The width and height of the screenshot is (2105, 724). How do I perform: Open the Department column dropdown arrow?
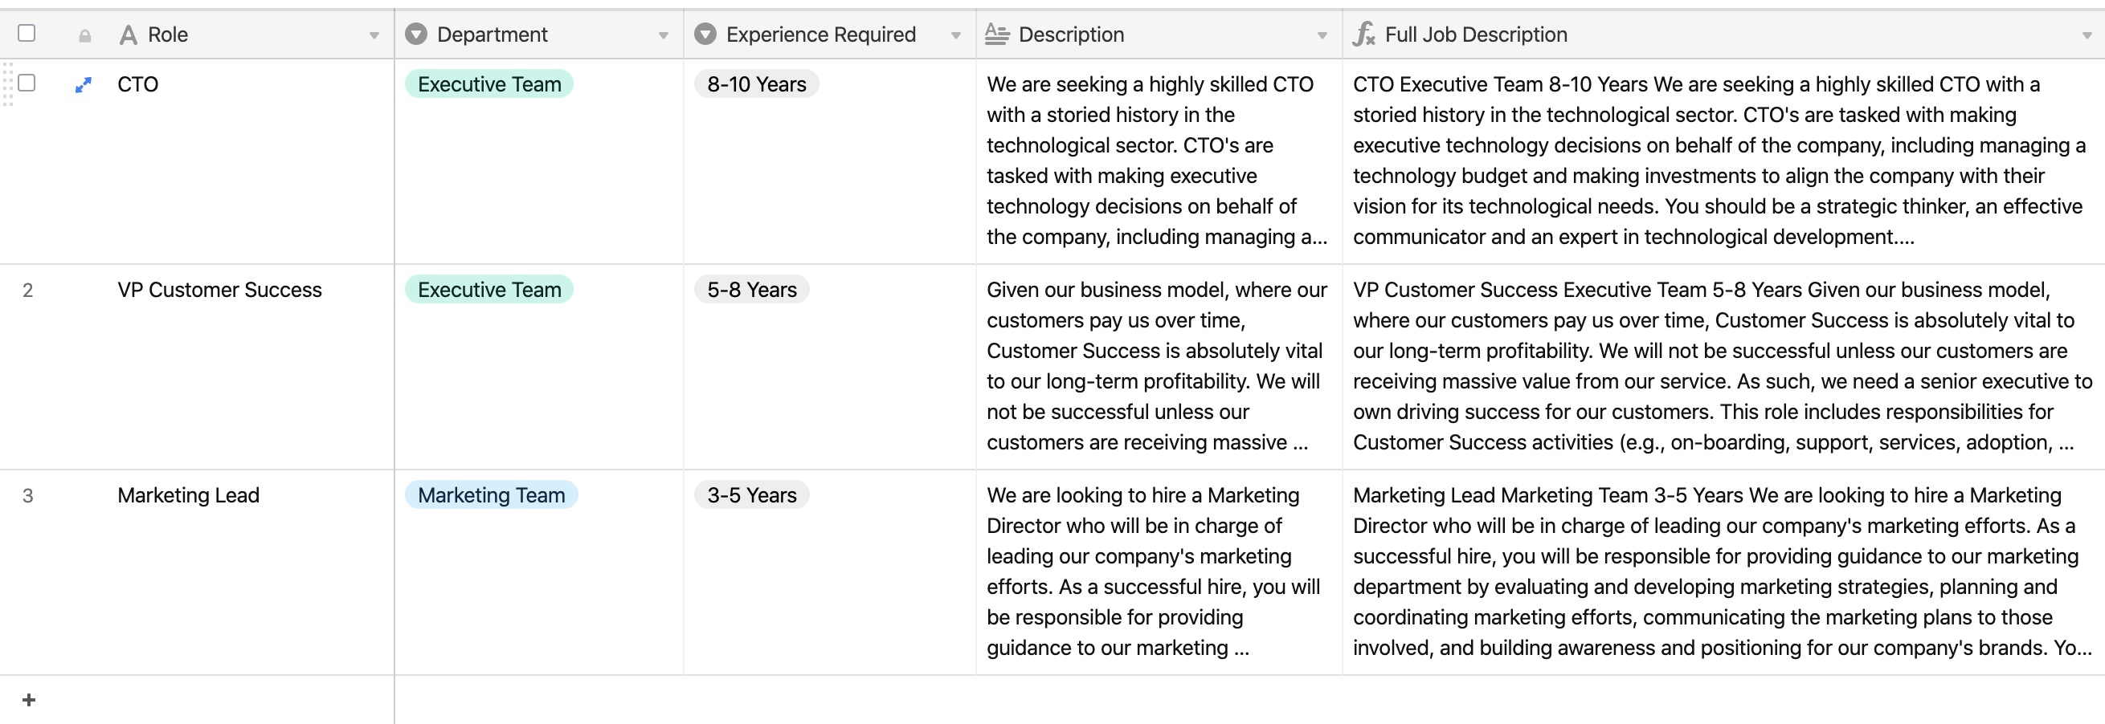point(664,35)
